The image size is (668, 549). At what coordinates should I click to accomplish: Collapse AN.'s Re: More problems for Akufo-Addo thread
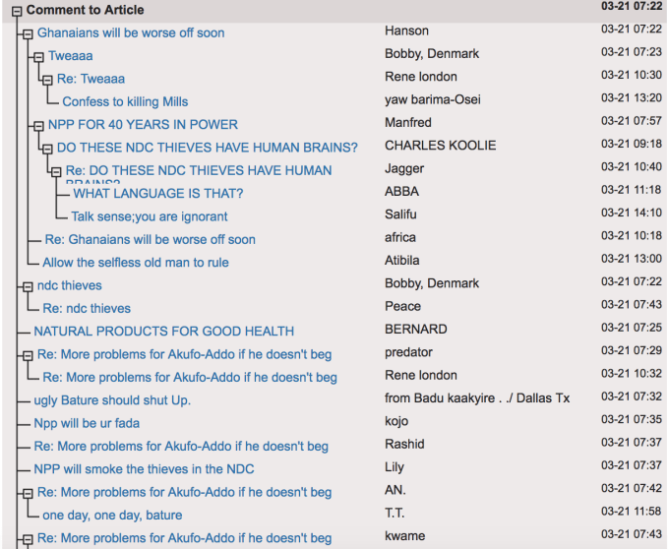click(x=28, y=493)
